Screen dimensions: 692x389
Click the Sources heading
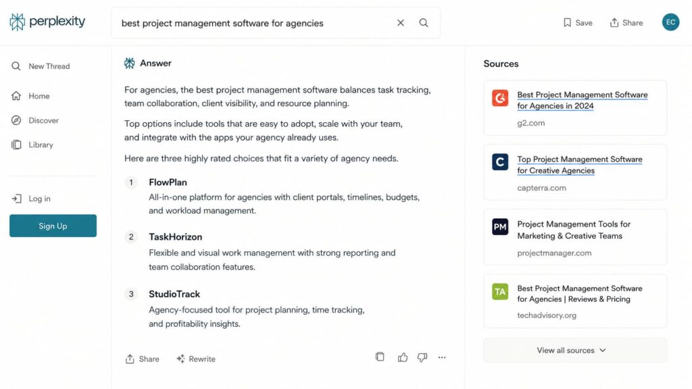tap(501, 63)
